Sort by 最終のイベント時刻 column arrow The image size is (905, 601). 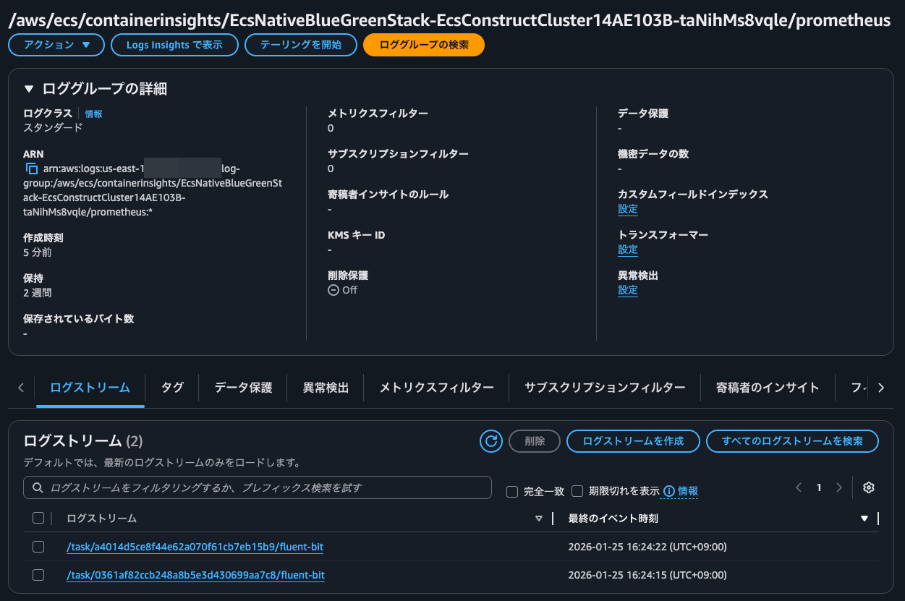(864, 518)
